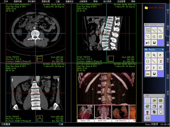Screen dimensions: 170x127
Task: Click the Chen Han Hong patient name link
Action: point(156,8)
